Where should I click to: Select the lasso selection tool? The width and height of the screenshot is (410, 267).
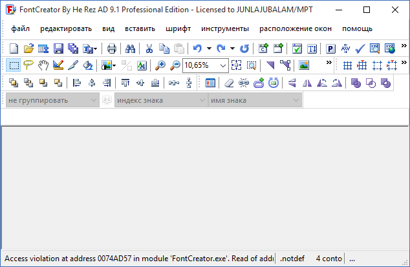(x=28, y=65)
